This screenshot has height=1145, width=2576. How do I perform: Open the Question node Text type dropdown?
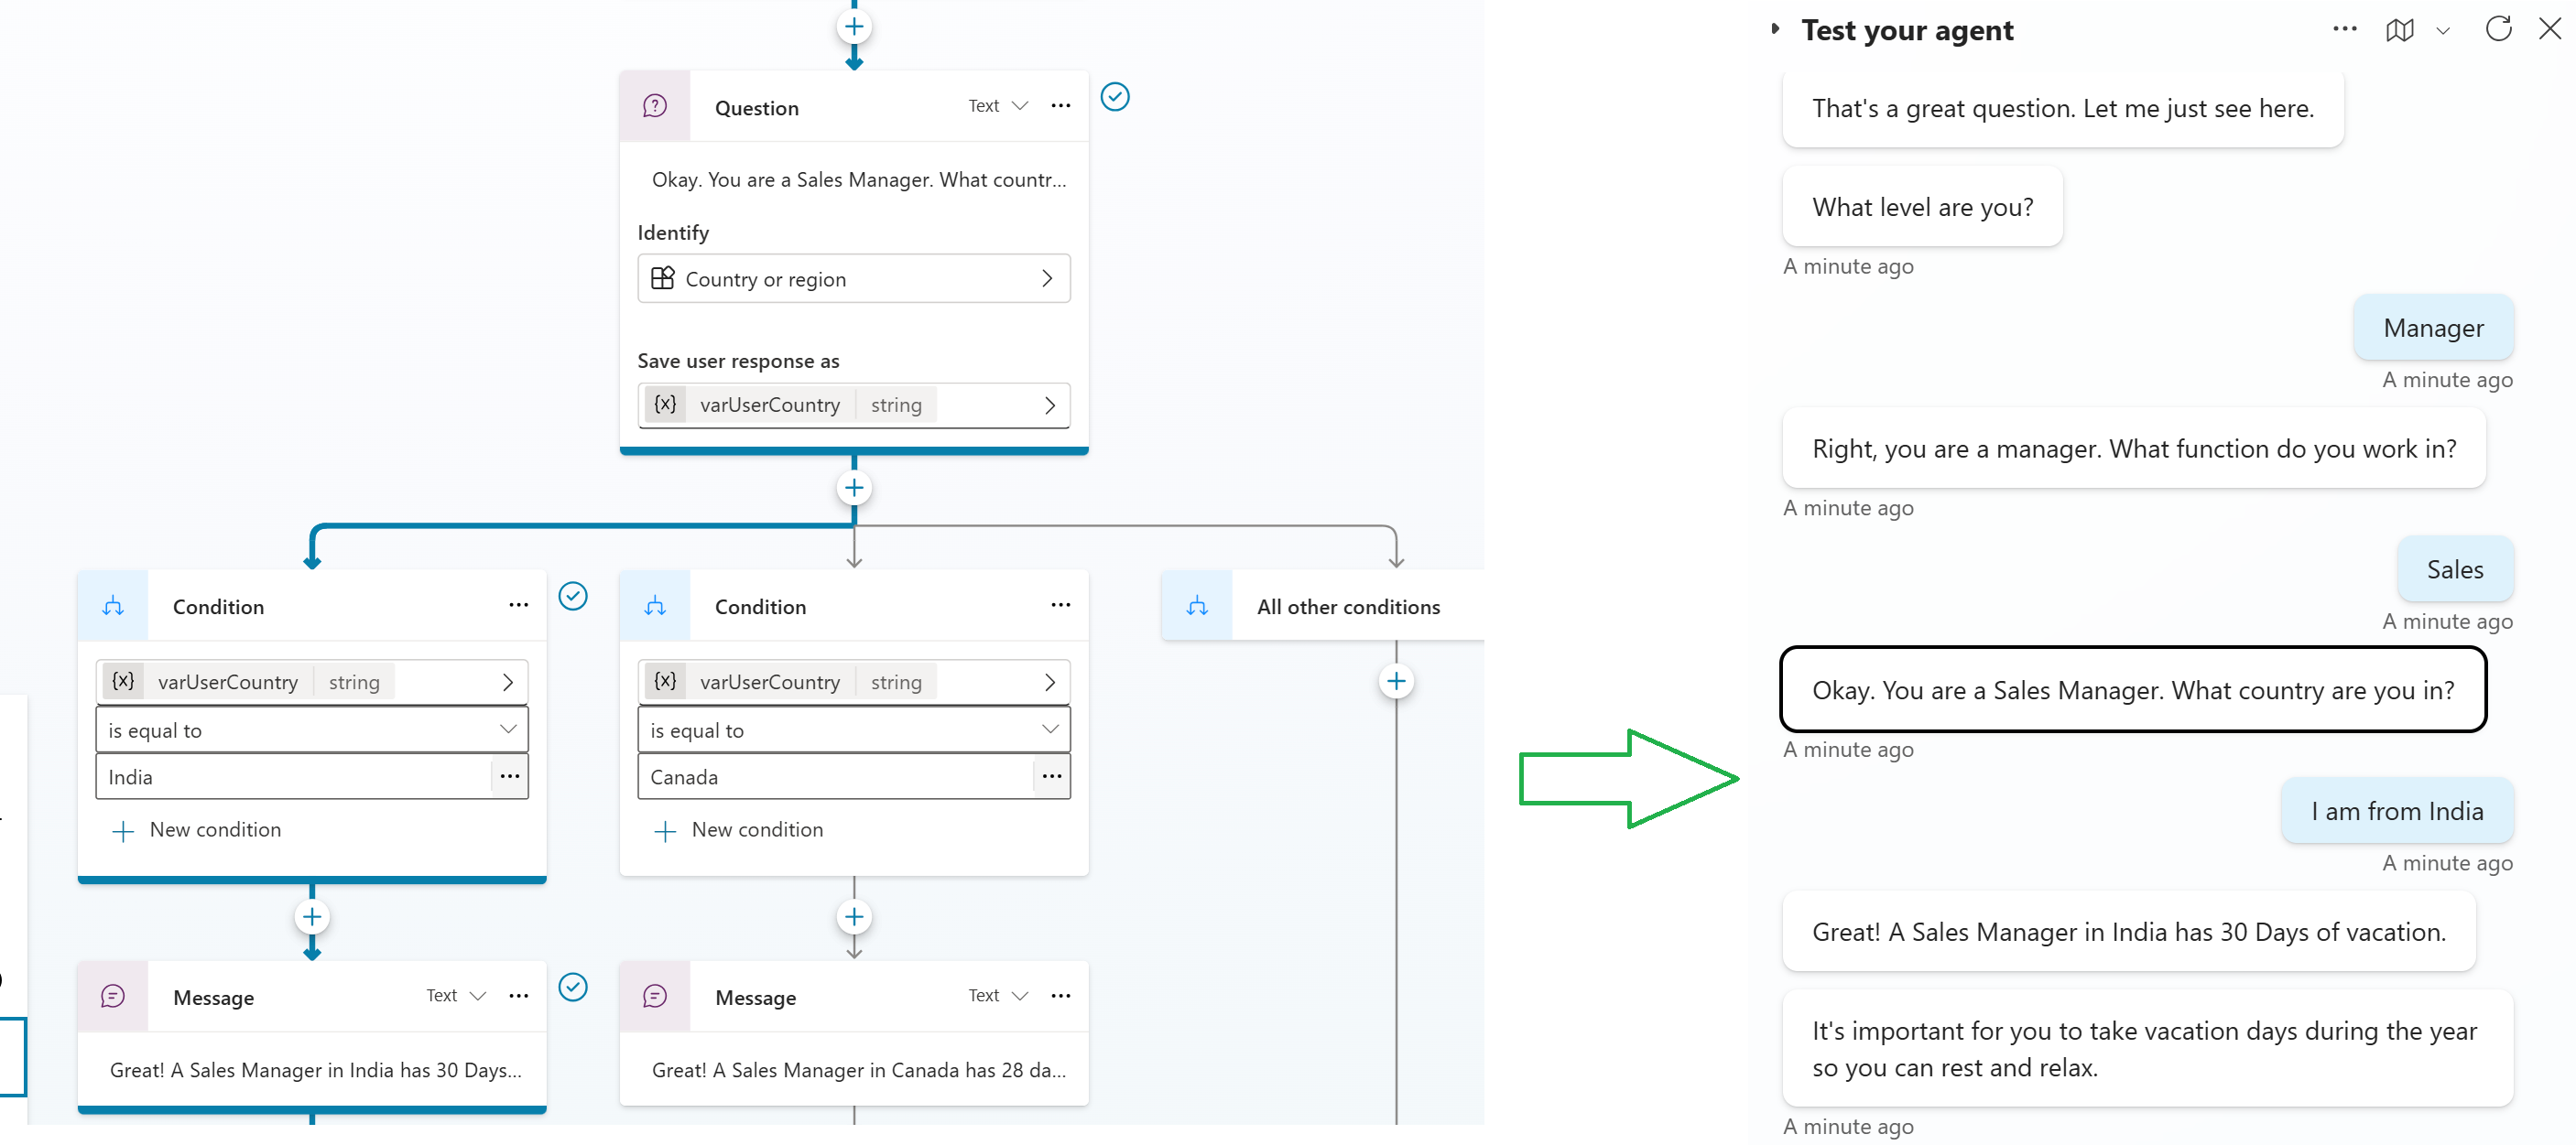coord(998,106)
